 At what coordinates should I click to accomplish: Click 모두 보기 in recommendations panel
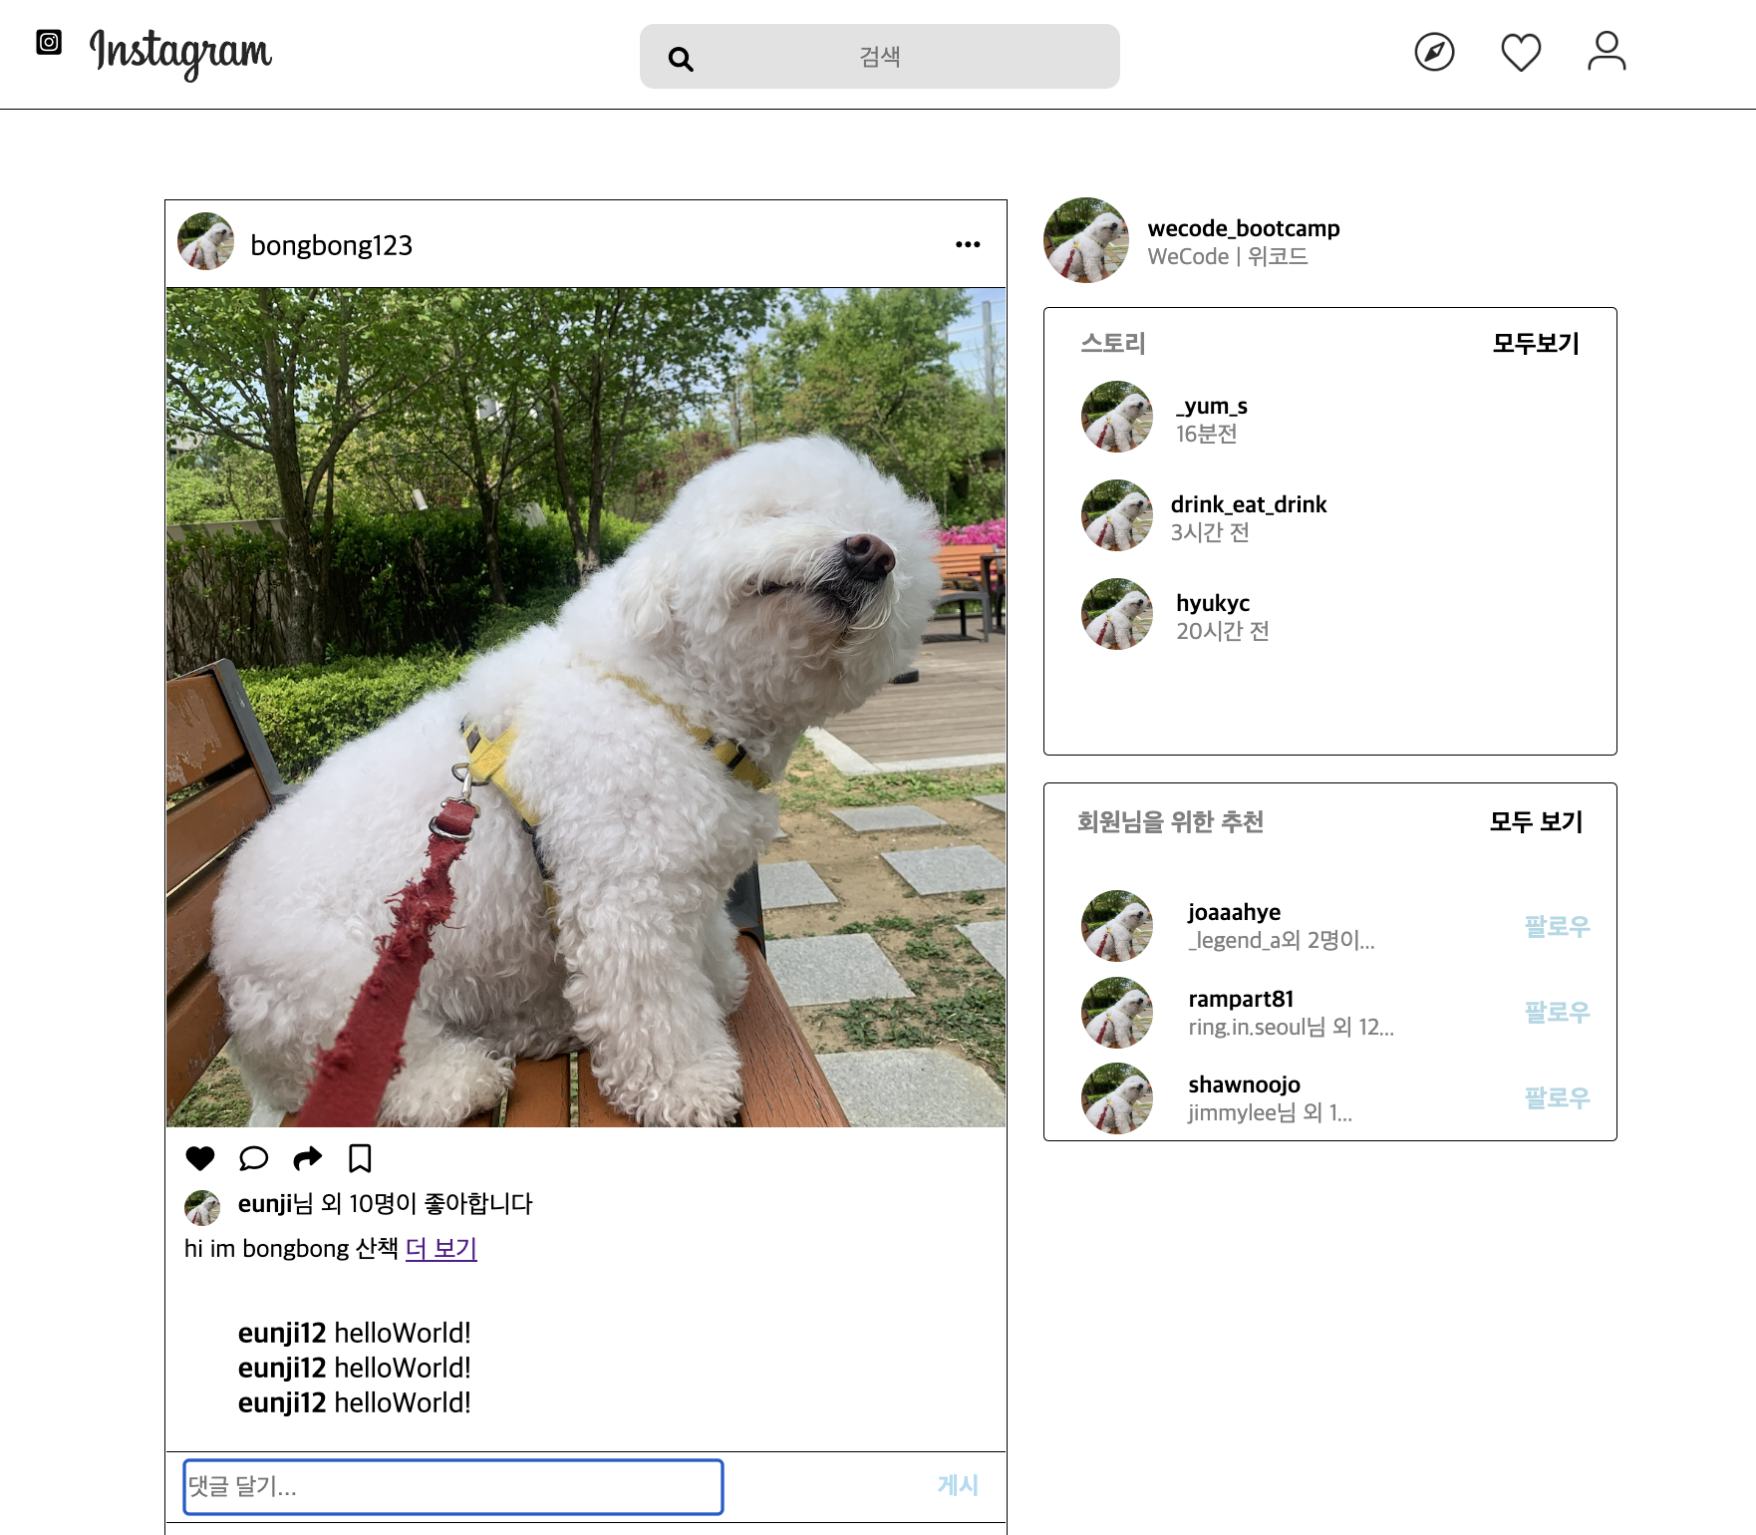point(1536,822)
